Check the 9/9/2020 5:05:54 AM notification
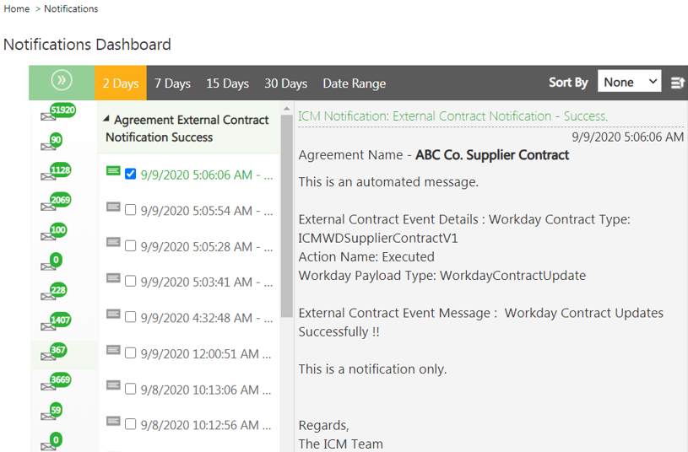The width and height of the screenshot is (688, 452). [x=130, y=210]
